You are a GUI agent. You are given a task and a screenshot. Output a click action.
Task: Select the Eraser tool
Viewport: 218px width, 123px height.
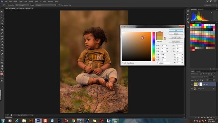pyautogui.click(x=2, y=42)
